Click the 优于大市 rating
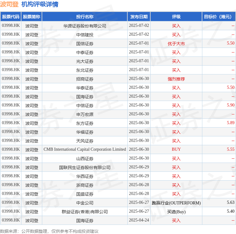236x234 pixels. point(176,44)
